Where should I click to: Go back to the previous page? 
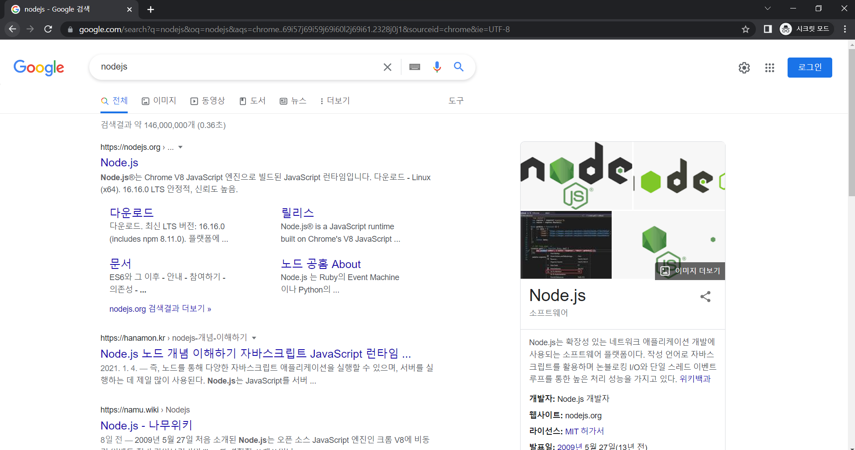13,29
